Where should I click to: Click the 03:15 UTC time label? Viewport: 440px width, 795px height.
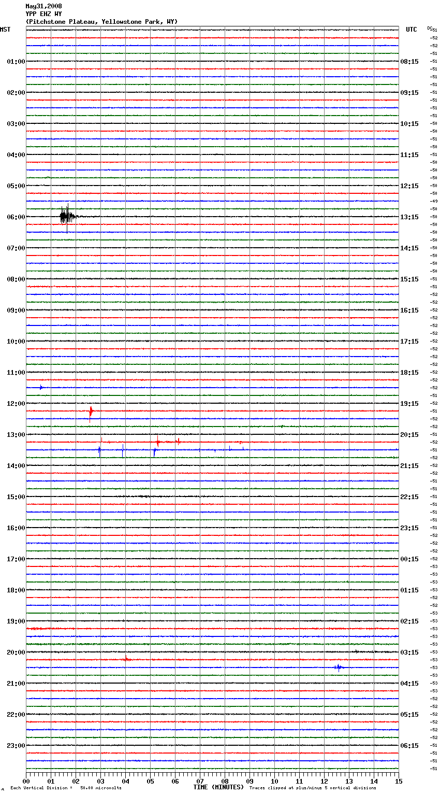pyautogui.click(x=409, y=652)
